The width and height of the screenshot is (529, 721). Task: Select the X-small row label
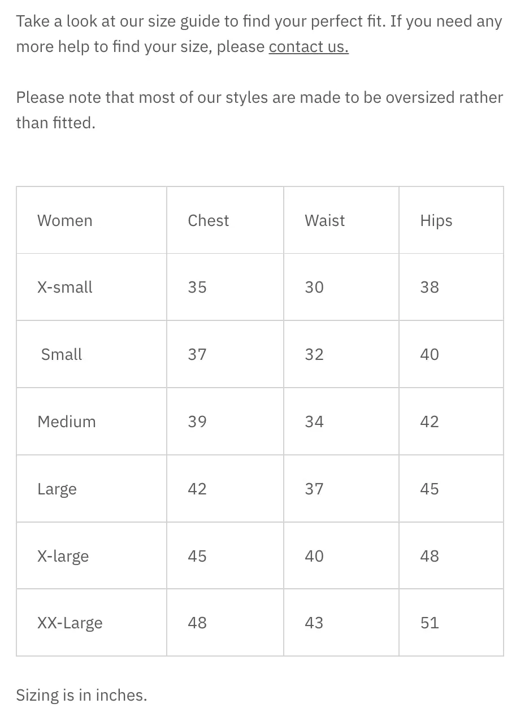[65, 287]
